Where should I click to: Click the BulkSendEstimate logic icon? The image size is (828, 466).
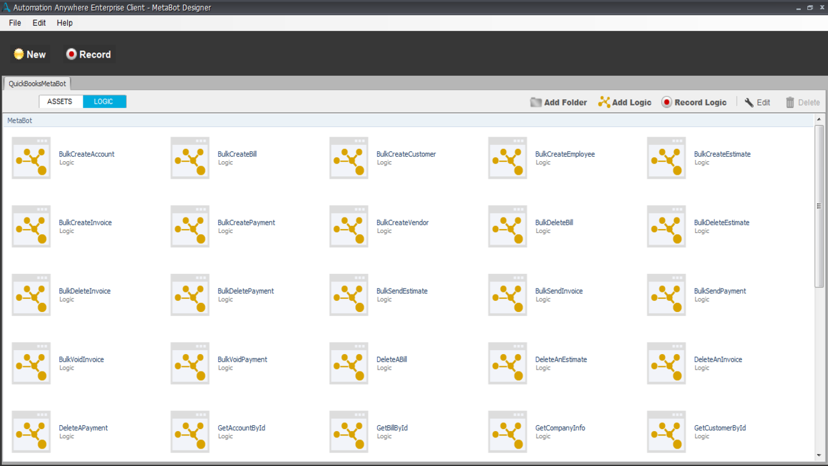point(349,295)
